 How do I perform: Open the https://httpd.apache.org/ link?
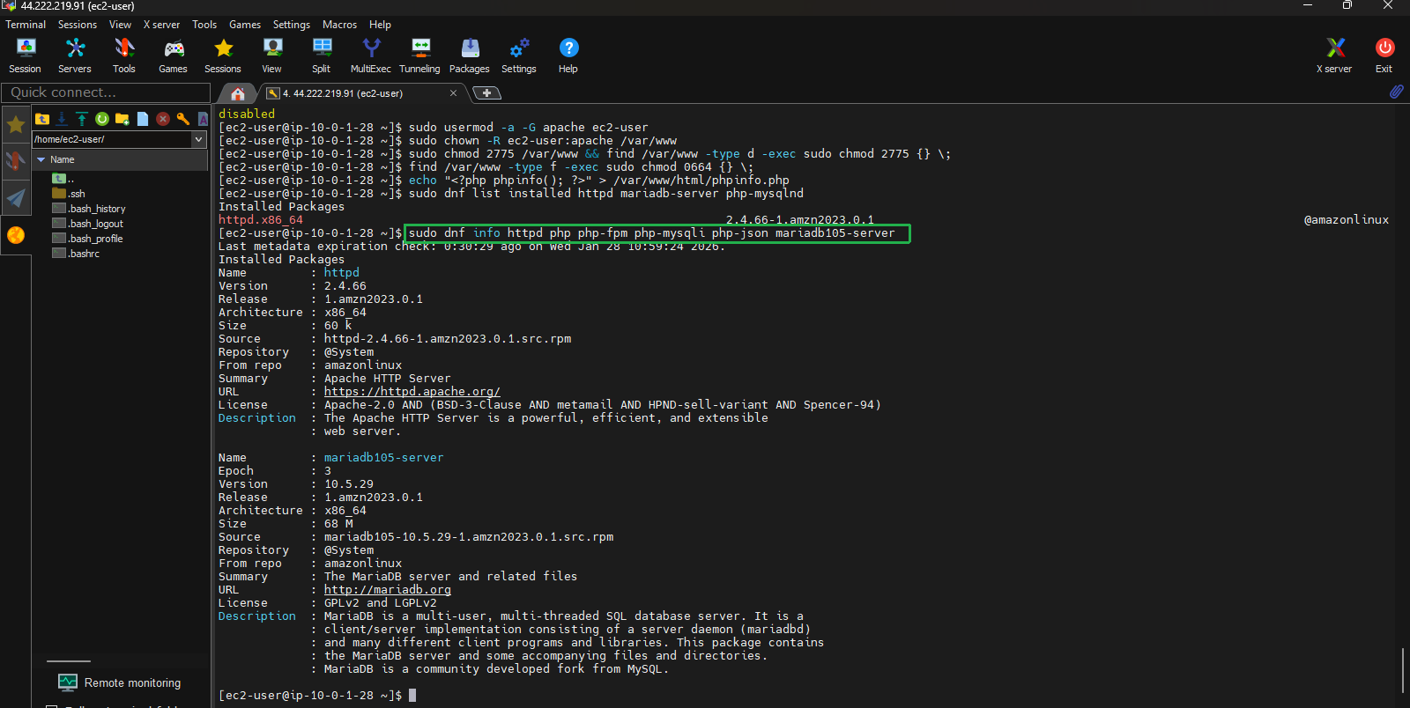[x=412, y=392]
